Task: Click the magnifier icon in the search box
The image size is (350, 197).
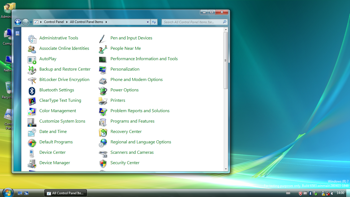Action: coord(224,22)
